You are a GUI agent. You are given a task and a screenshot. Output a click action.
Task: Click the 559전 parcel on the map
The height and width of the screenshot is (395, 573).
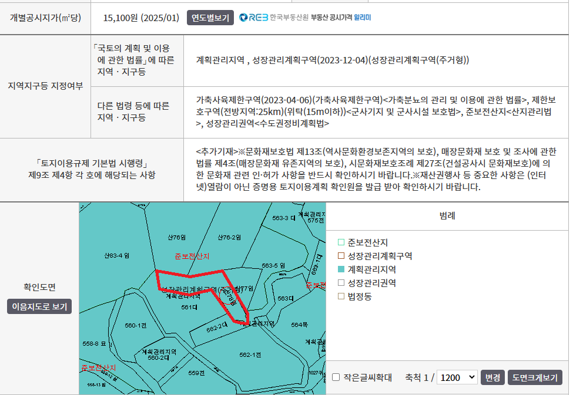tap(196, 373)
